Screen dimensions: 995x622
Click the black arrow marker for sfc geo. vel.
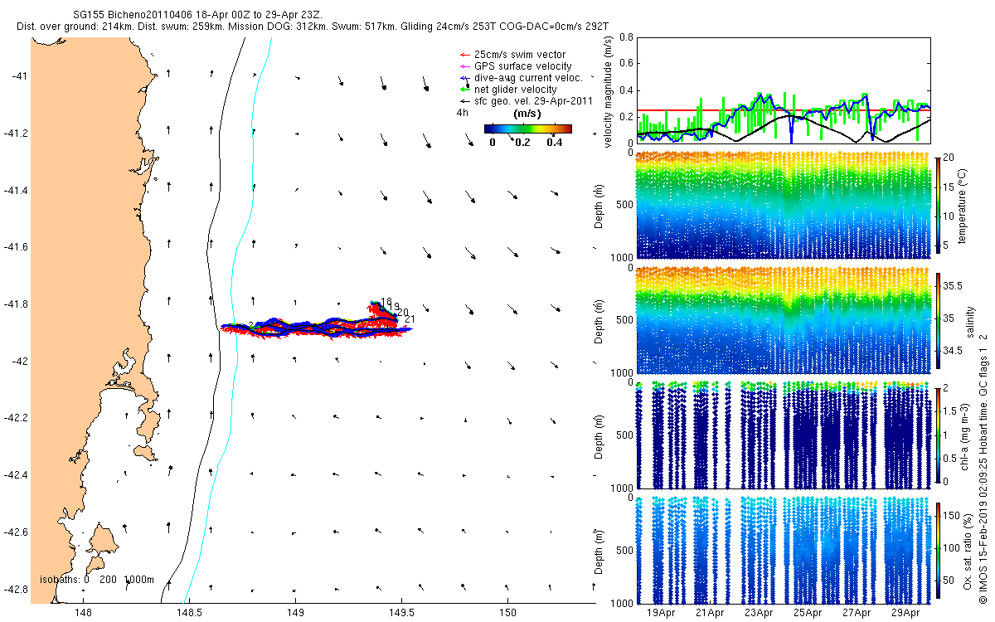pyautogui.click(x=464, y=100)
